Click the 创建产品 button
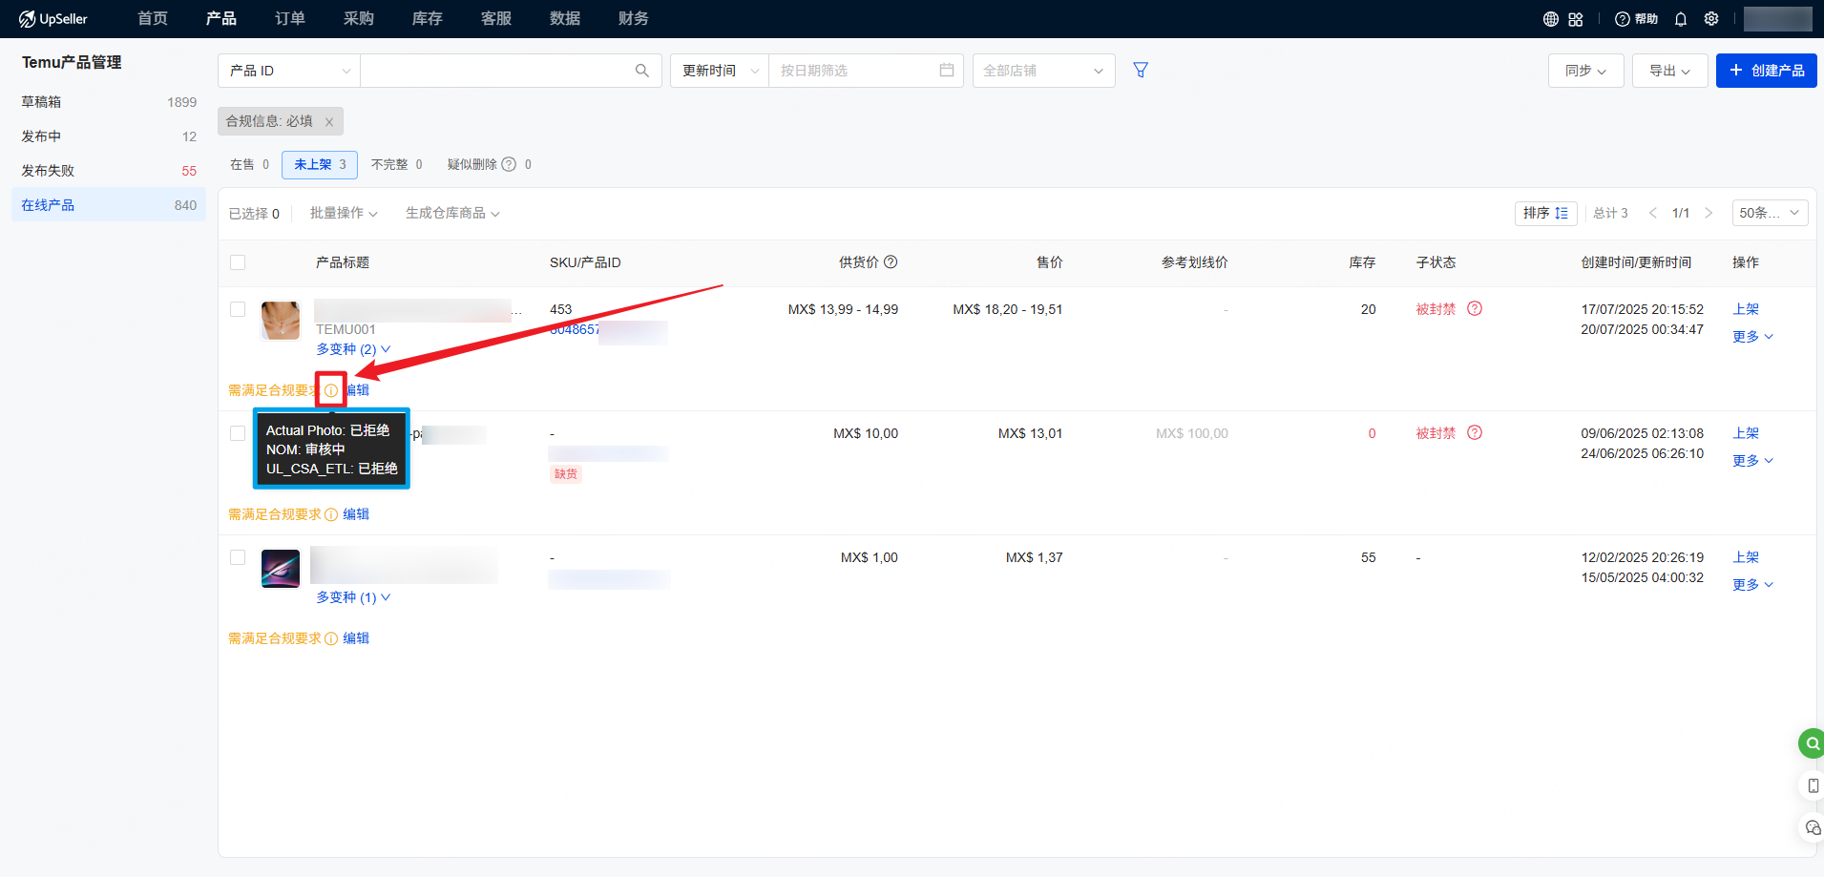This screenshot has height=877, width=1824. click(1766, 71)
